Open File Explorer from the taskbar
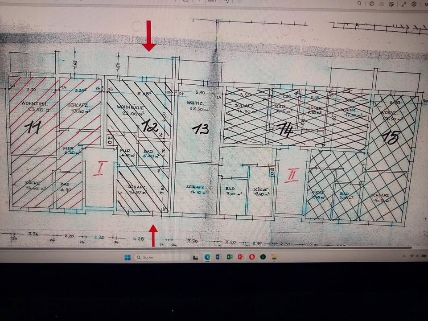The height and width of the screenshot is (321, 428). point(274,257)
